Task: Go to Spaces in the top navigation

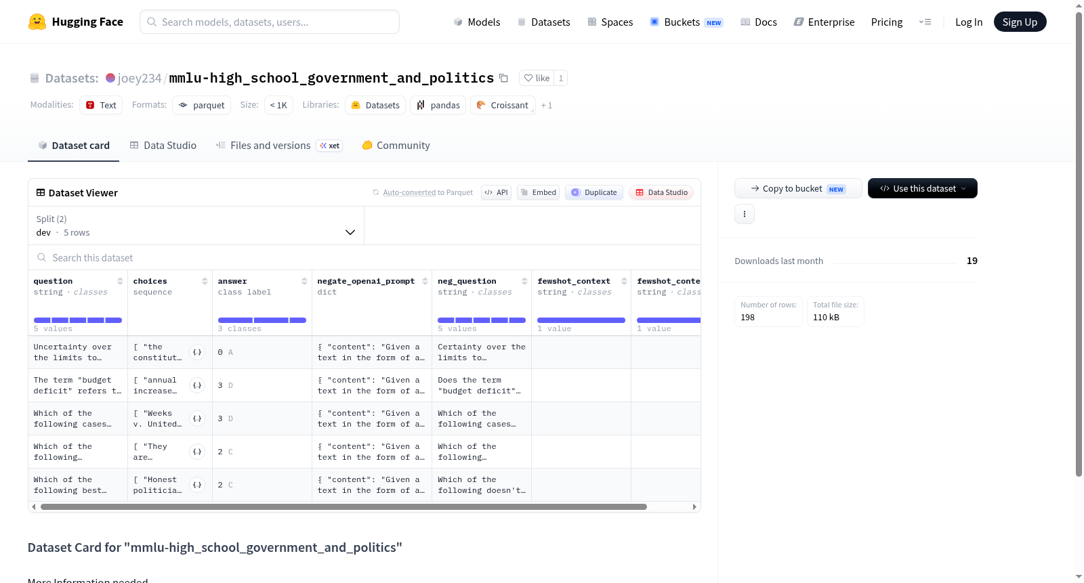Action: [610, 22]
